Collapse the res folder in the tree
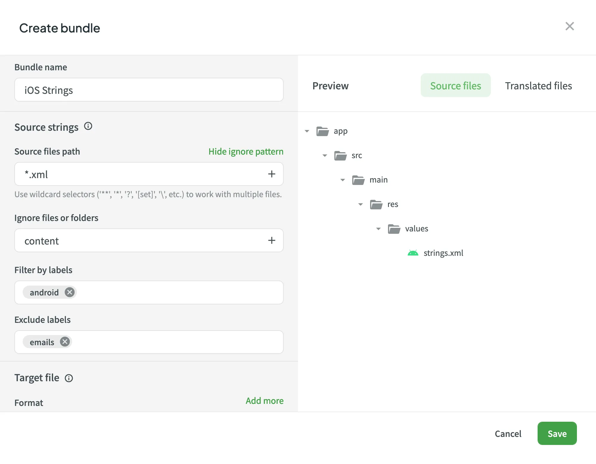Screen dimensions: 596x464 point(360,204)
